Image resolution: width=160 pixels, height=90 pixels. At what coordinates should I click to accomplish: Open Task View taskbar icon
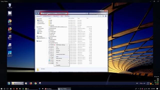click(7, 89)
